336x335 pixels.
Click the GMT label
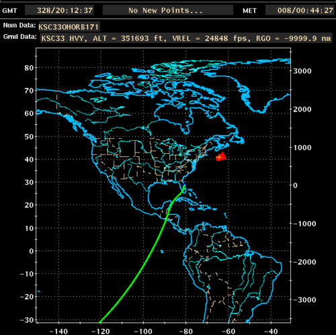pos(9,11)
